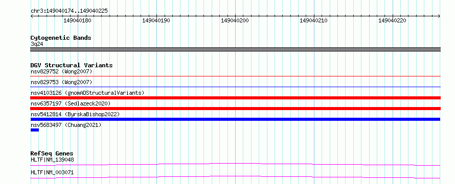The image size is (455, 184).
Task: Select the magenta HLTF|NM_139048 gene line
Action: 235,164
